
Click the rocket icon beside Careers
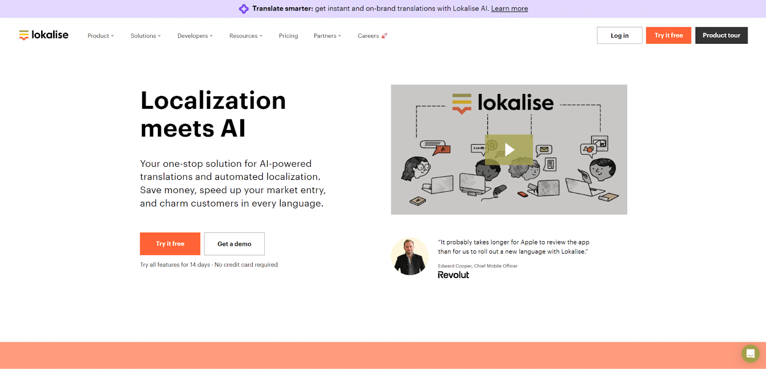click(384, 36)
